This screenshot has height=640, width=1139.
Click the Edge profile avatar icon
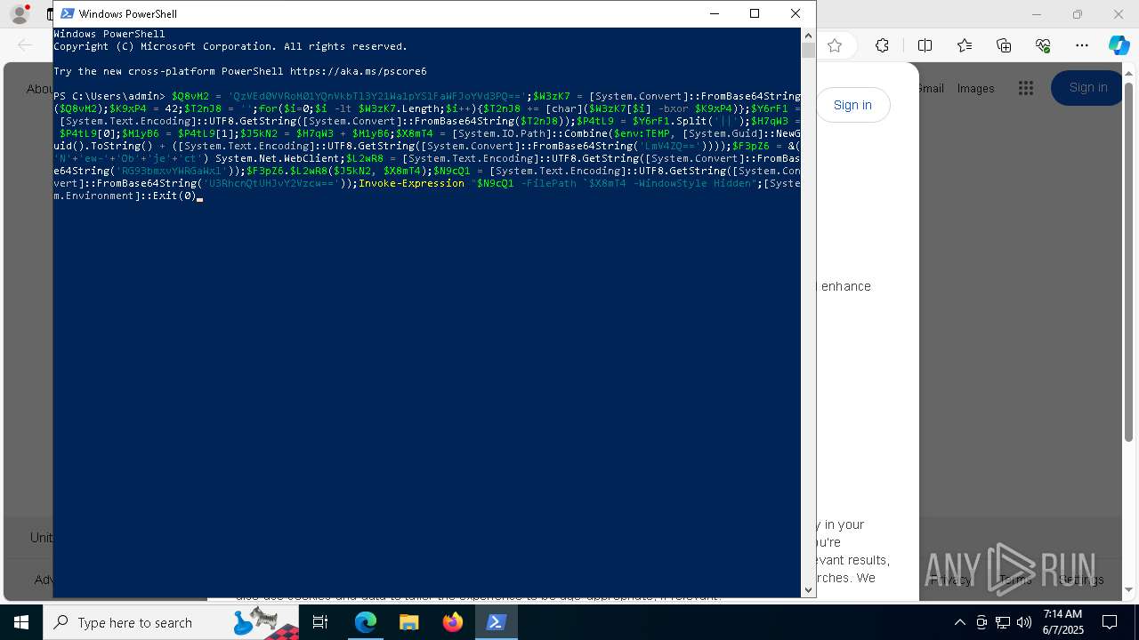tap(20, 14)
